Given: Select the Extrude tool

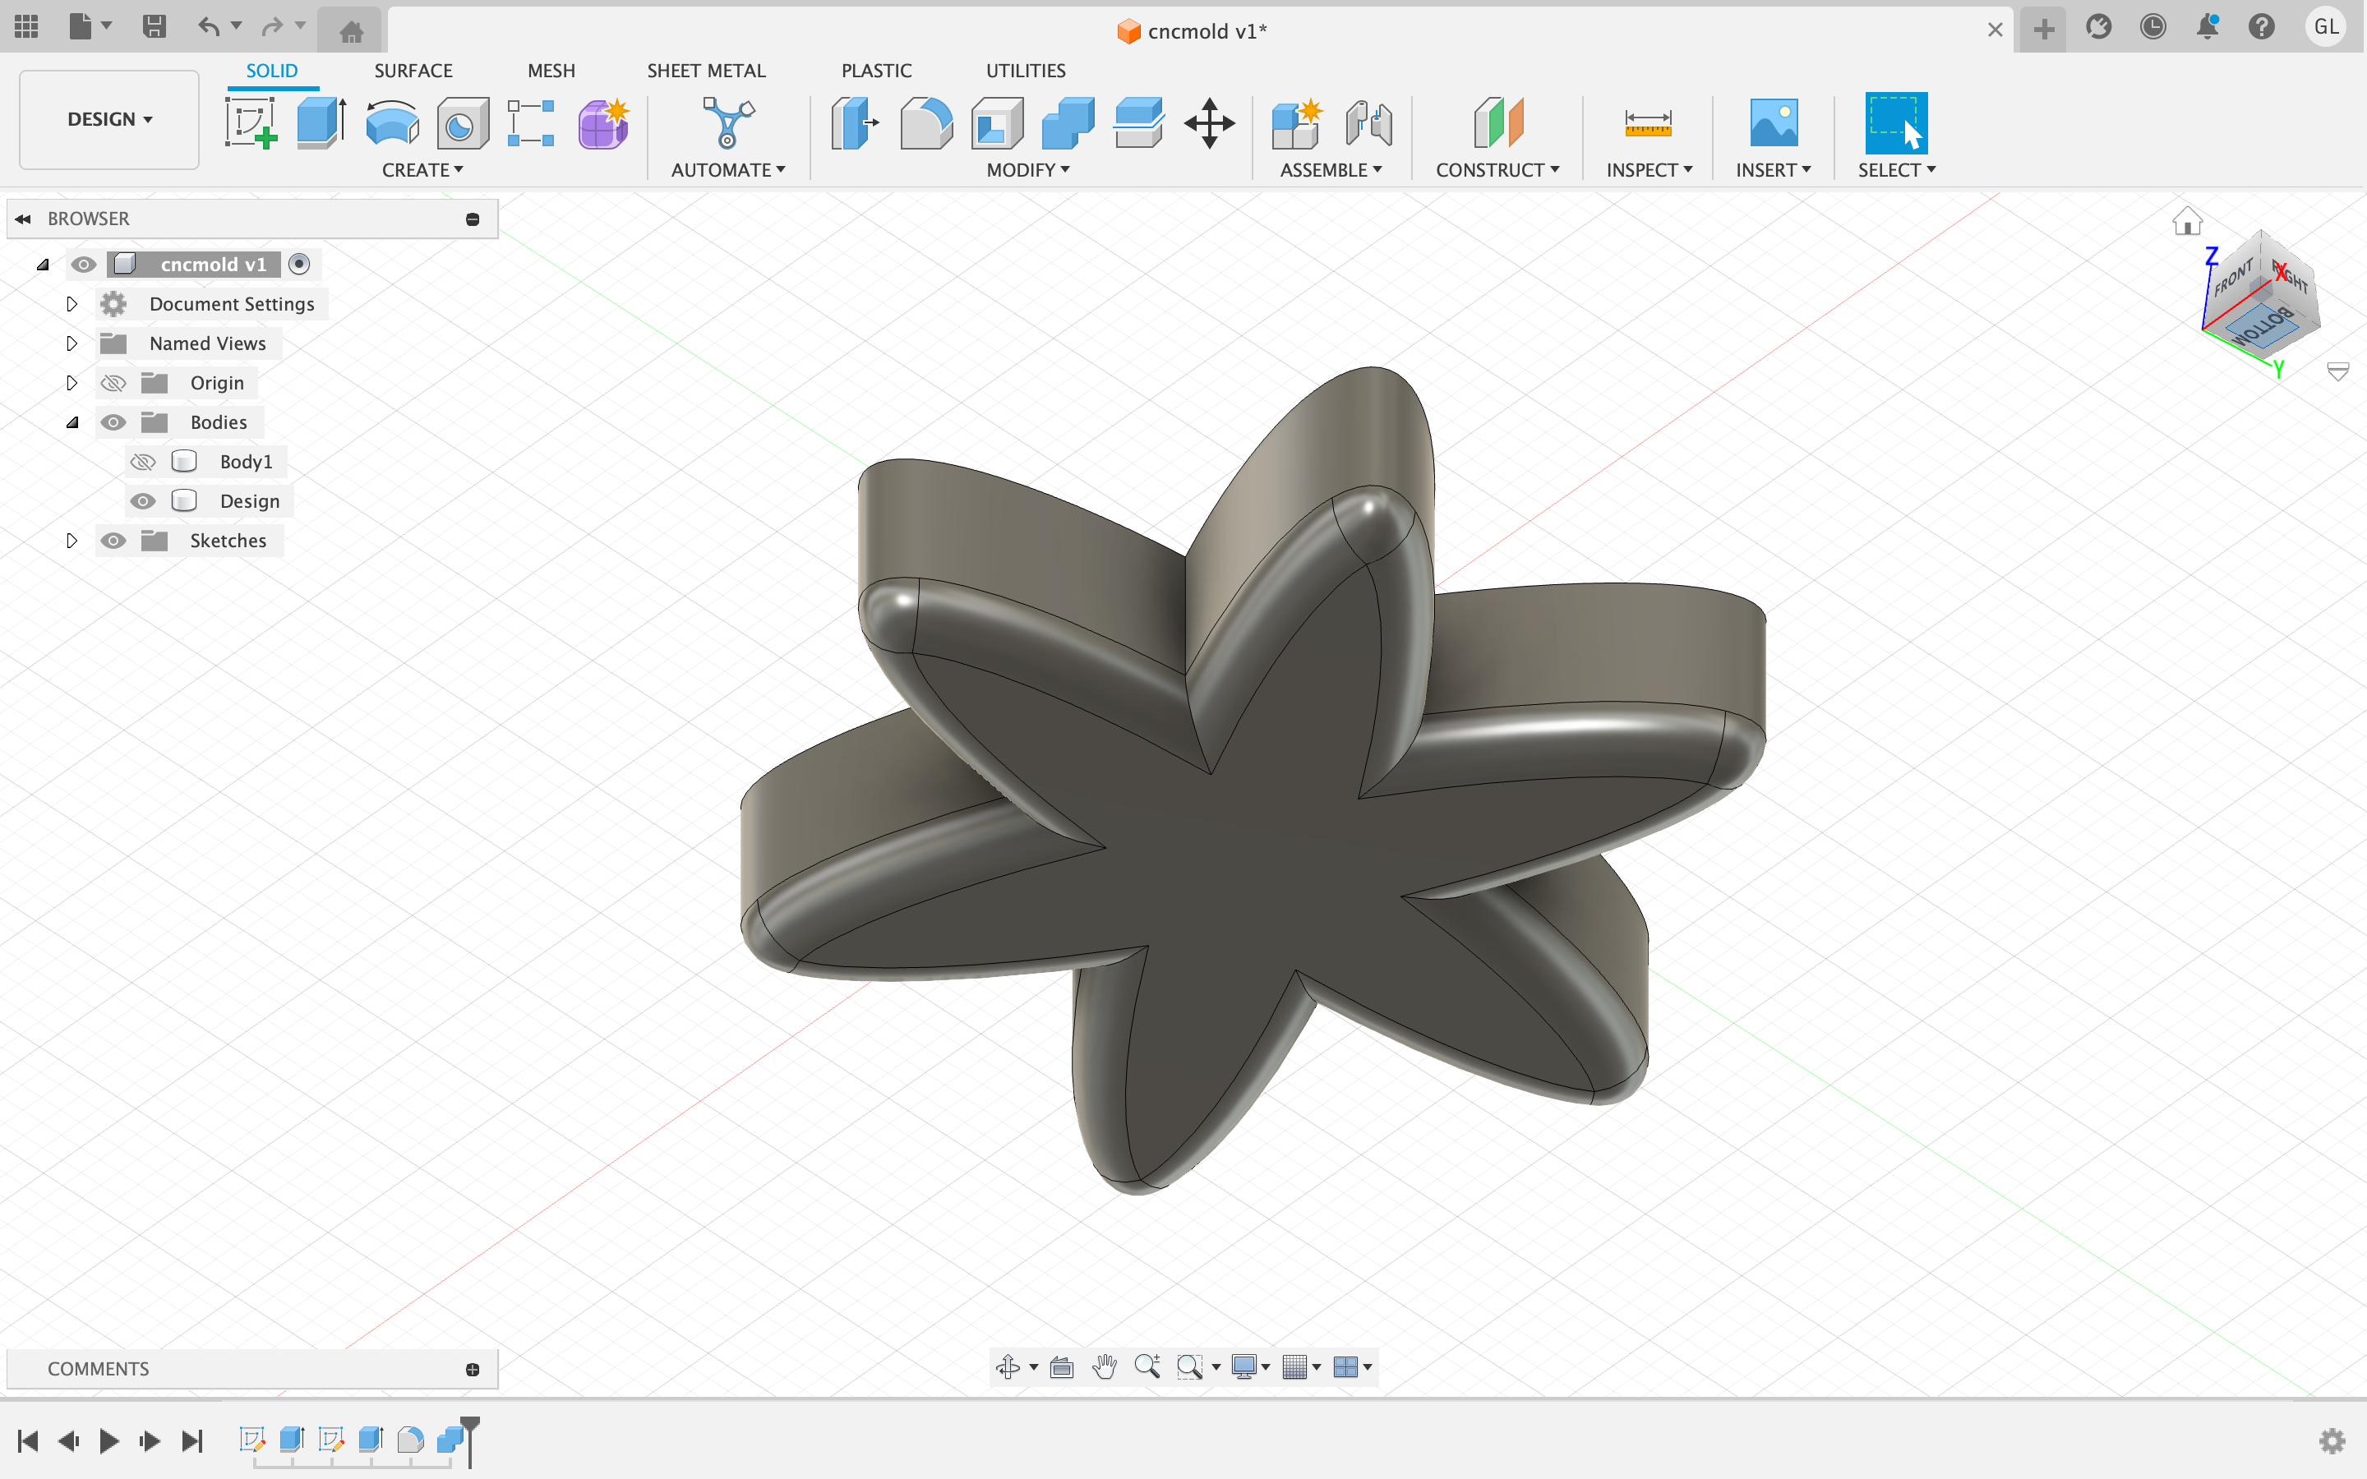Looking at the screenshot, I should pos(321,123).
